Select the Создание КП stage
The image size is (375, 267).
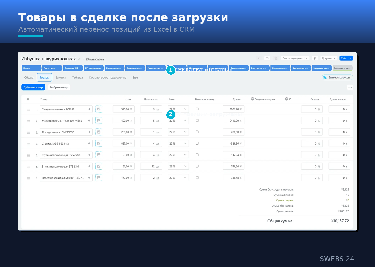coord(73,68)
